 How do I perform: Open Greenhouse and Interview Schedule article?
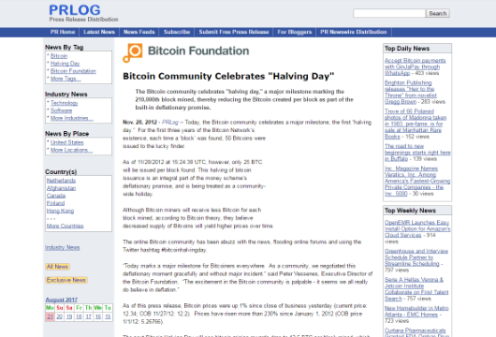coord(416,257)
